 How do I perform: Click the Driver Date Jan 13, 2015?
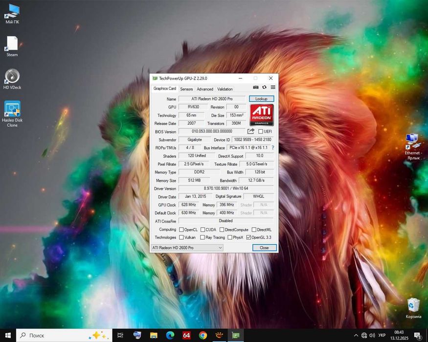(196, 196)
